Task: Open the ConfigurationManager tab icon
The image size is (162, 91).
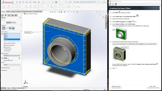Action: [9, 15]
